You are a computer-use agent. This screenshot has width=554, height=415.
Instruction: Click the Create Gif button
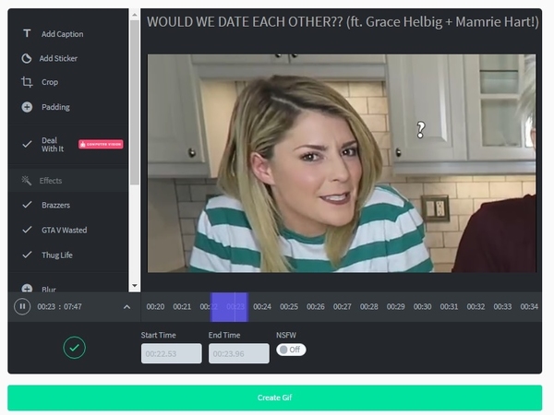(x=275, y=397)
